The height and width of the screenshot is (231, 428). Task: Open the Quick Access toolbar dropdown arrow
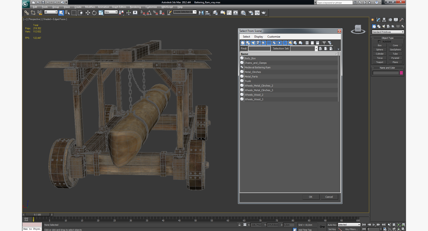66,2
